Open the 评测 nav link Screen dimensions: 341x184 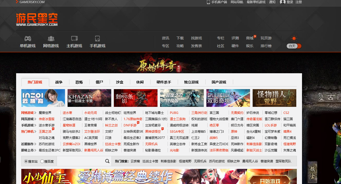click(235, 38)
